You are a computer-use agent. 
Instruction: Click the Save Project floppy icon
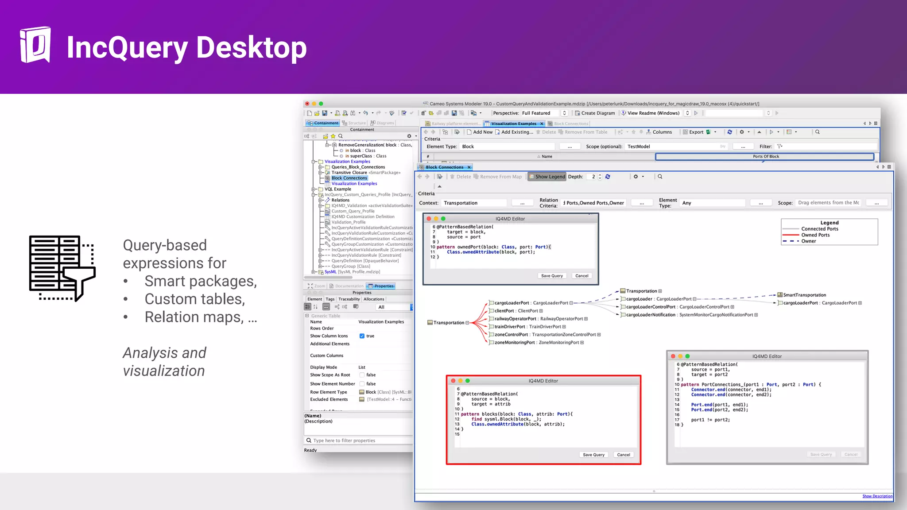point(325,113)
